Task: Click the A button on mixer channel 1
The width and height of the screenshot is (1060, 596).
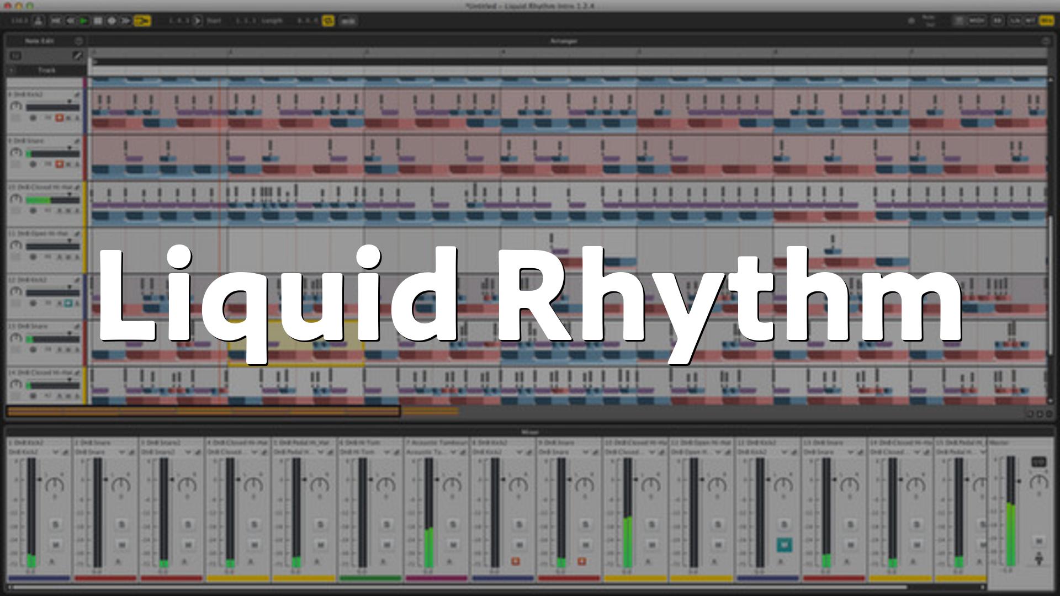Action: pos(51,562)
